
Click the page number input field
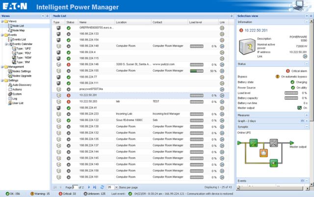click(x=75, y=187)
